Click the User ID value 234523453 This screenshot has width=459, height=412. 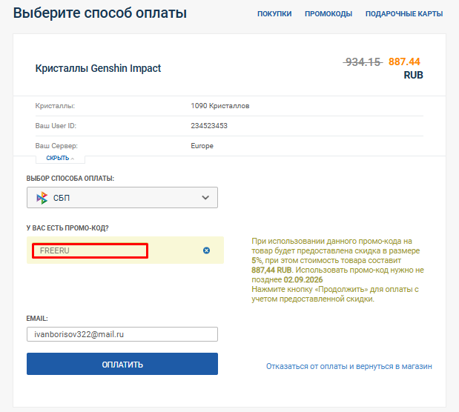coord(209,126)
